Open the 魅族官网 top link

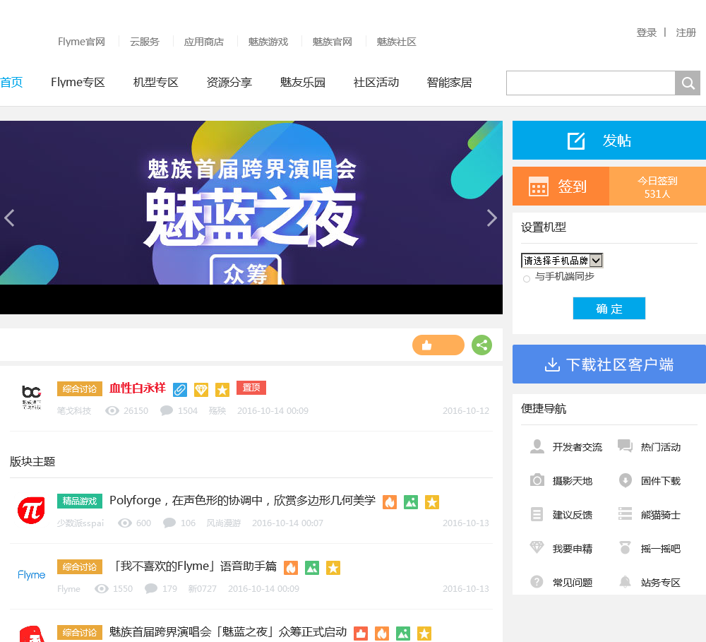(x=333, y=42)
